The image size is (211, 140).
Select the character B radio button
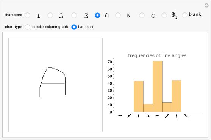click(x=118, y=15)
